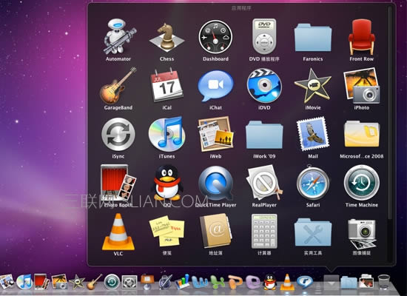The image size is (407, 296).
Task: Launch iSync app
Action: click(x=118, y=134)
